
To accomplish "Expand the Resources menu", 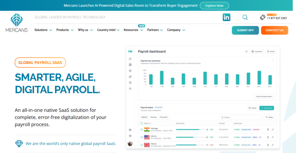I will coord(133,30).
